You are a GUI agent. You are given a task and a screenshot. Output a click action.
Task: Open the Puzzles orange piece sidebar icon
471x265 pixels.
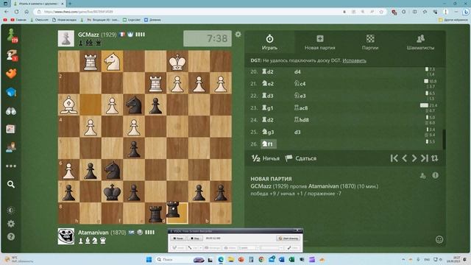coord(11,74)
